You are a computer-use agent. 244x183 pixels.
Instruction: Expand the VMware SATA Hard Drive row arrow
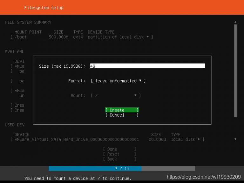coord(199,139)
